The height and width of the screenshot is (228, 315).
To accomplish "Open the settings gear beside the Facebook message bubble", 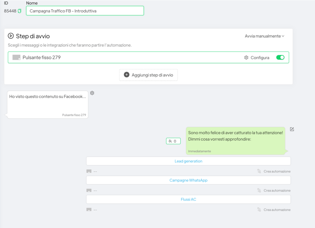I will point(92,93).
